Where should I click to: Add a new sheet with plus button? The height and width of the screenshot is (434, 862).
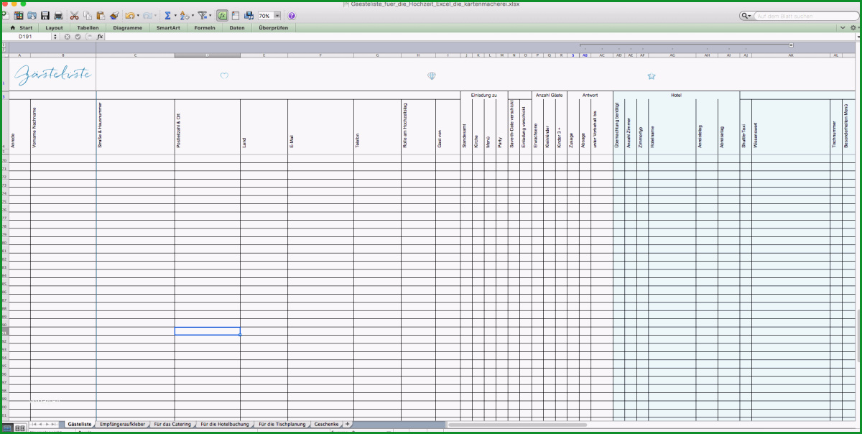click(x=348, y=424)
